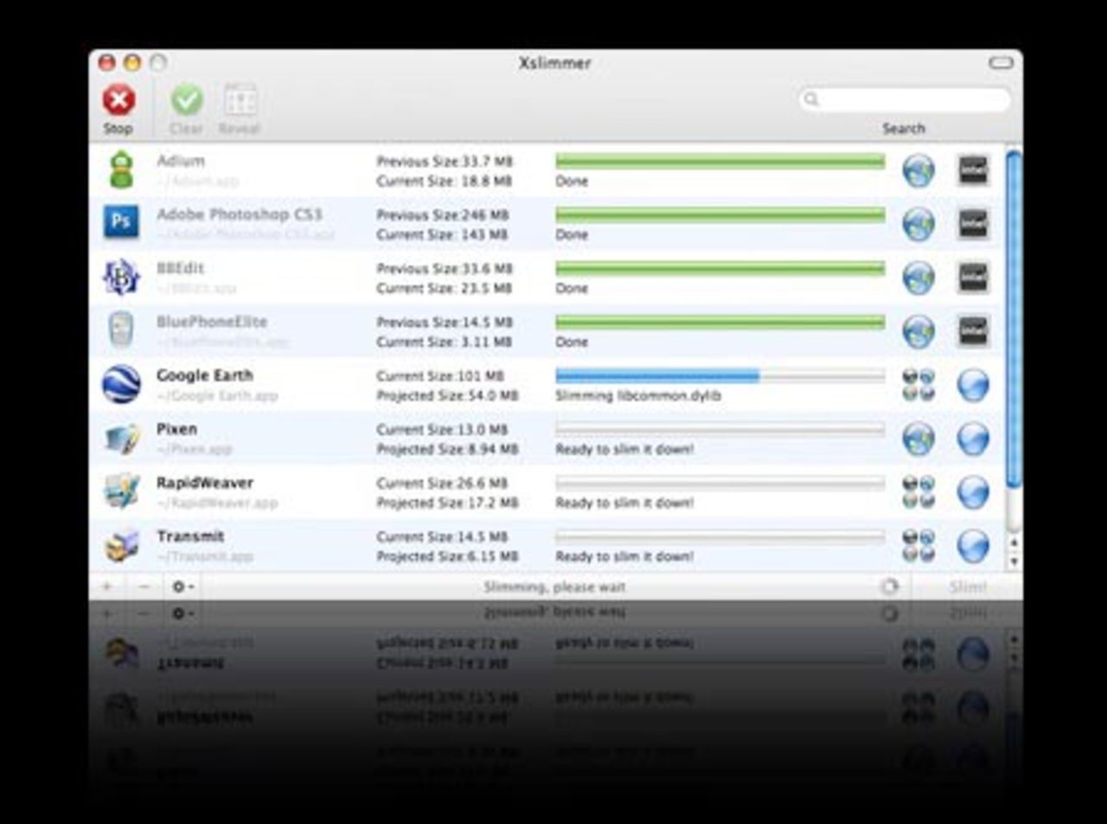This screenshot has height=824, width=1107.
Task: Click the red Stop button in toolbar
Action: click(118, 100)
